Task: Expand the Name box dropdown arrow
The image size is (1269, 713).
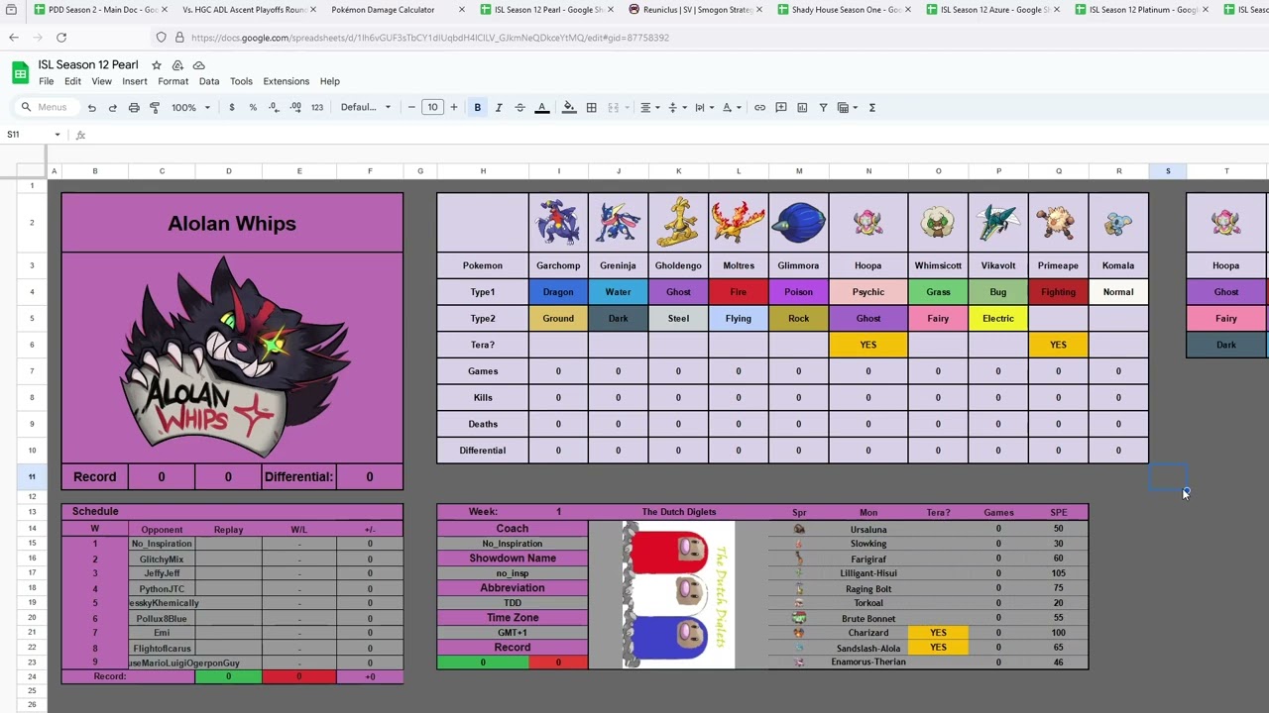Action: click(58, 135)
